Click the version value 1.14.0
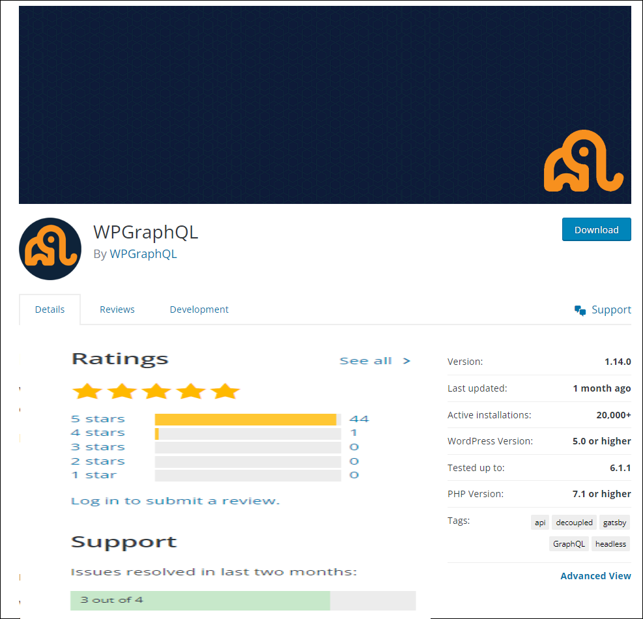Image resolution: width=643 pixels, height=619 pixels. click(618, 362)
